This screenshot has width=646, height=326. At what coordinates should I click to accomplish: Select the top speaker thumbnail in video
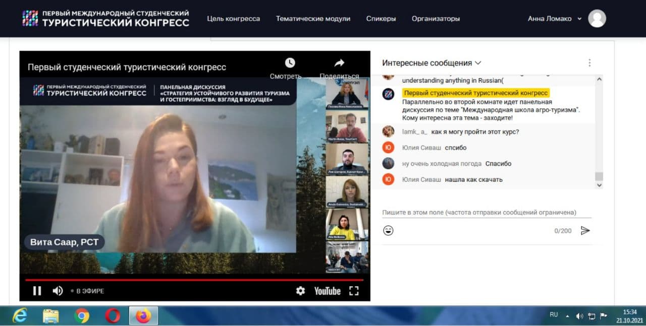pos(347,93)
